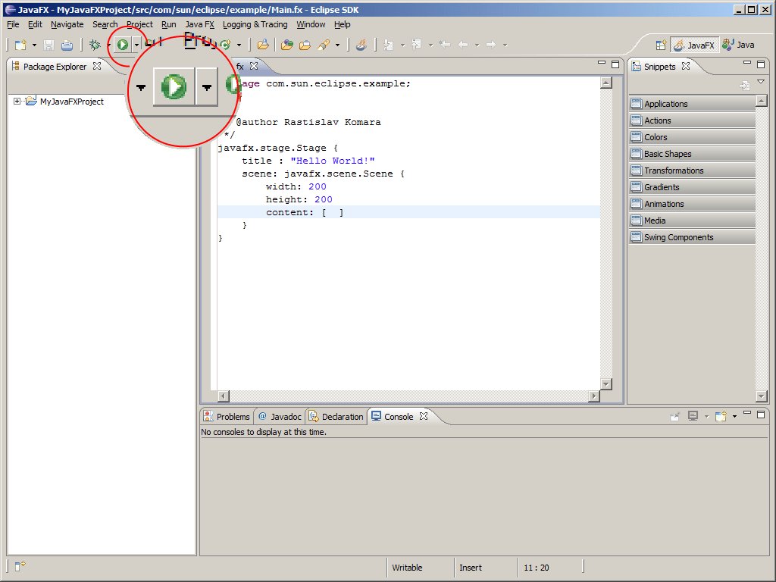The width and height of the screenshot is (776, 582).
Task: Click inside content brackets in code editor
Action: 333,213
